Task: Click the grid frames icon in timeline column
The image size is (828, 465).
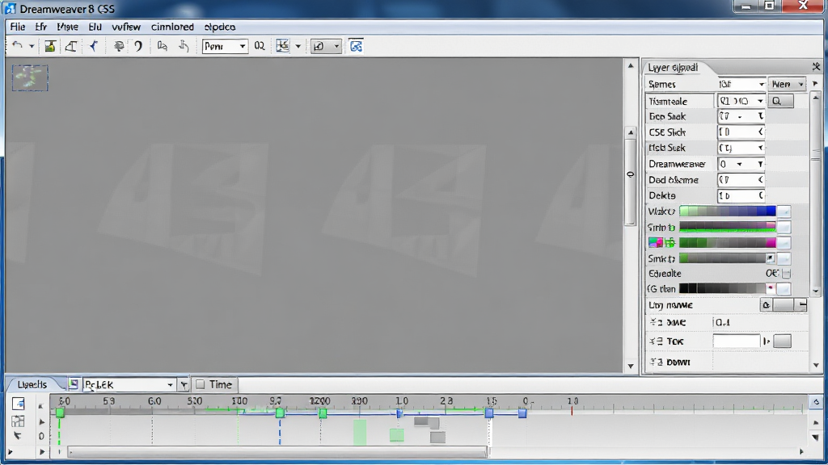Action: (18, 421)
